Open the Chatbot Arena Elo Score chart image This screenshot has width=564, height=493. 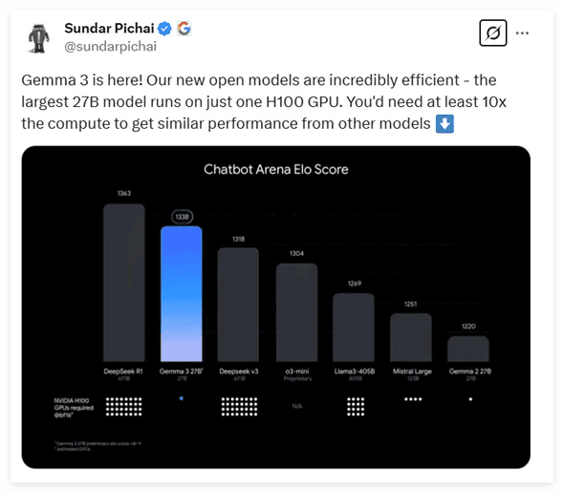(276, 307)
